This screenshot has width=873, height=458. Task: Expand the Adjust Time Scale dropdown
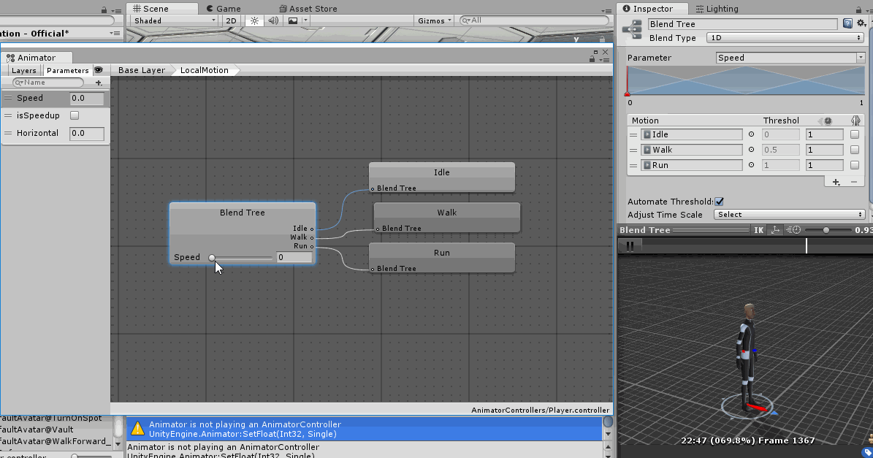(789, 215)
